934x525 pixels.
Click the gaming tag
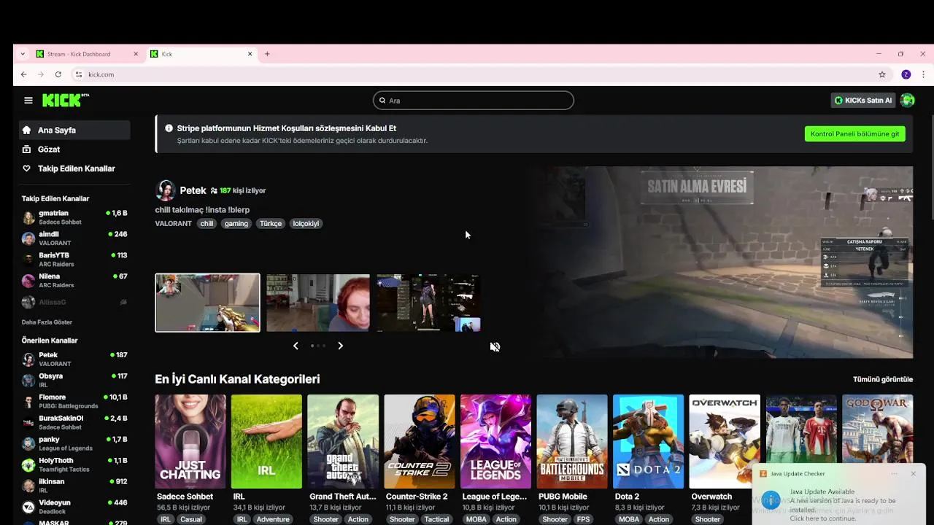tap(236, 224)
